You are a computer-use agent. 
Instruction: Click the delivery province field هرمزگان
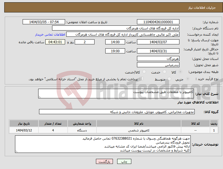158,58
